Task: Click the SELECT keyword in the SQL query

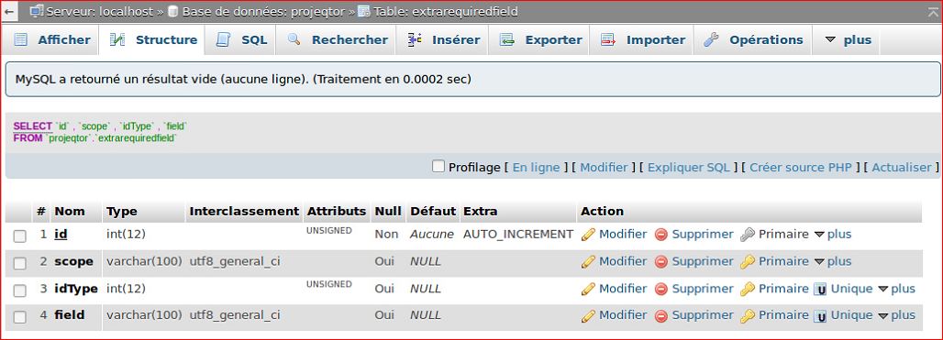Action: pyautogui.click(x=32, y=126)
